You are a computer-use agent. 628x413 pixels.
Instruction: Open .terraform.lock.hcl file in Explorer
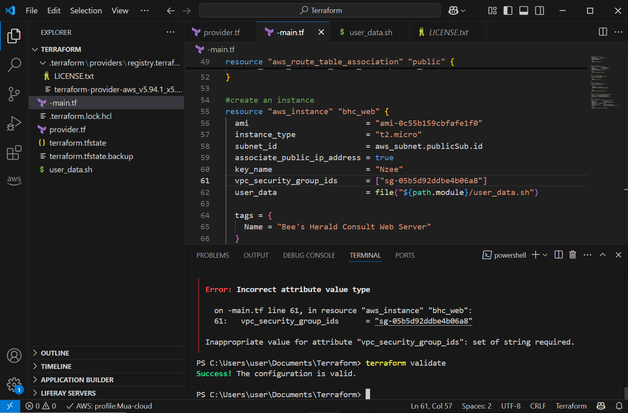(x=106, y=116)
